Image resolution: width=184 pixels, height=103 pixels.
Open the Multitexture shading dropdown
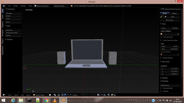coord(170,85)
